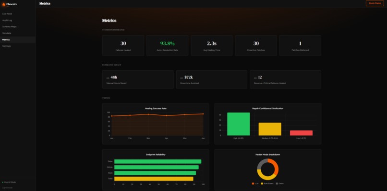Click the Patches Deferred card
This screenshot has height=191, width=387.
pos(300,45)
